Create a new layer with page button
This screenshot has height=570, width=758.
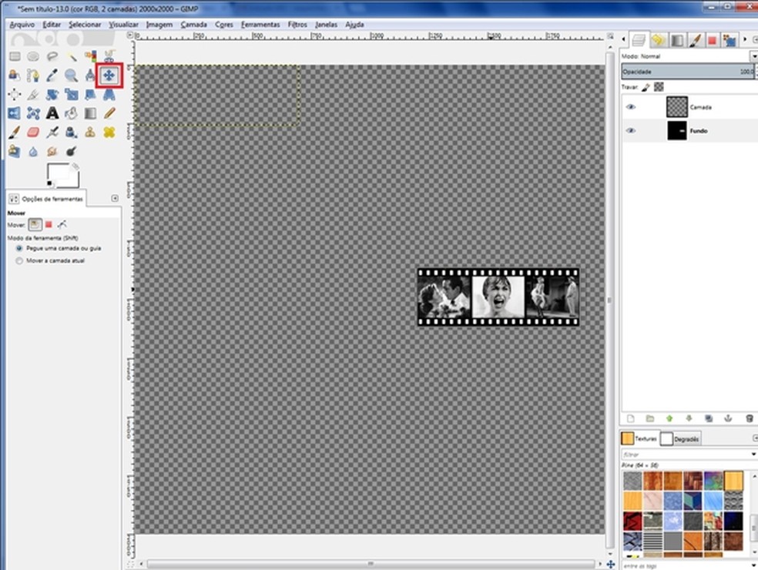[630, 418]
